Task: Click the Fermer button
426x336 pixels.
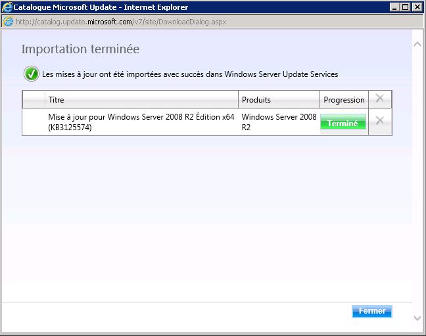Action: click(371, 311)
